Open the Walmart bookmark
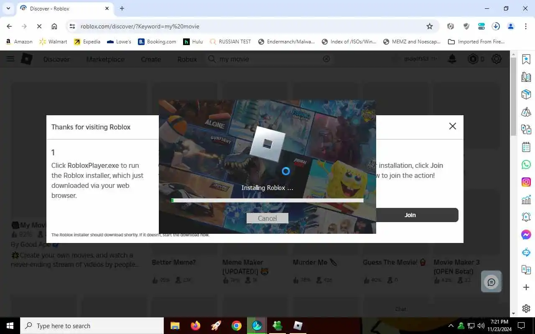This screenshot has width=535, height=334. click(53, 42)
